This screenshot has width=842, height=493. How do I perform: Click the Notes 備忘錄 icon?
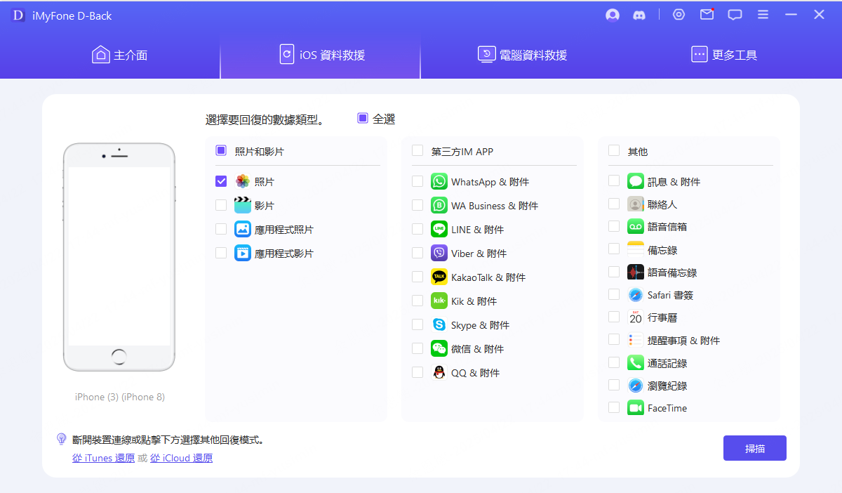click(636, 249)
